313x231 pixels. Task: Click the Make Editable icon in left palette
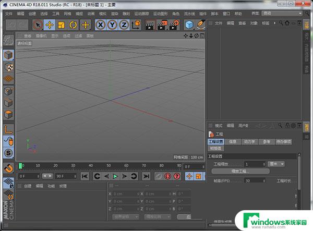click(x=8, y=40)
